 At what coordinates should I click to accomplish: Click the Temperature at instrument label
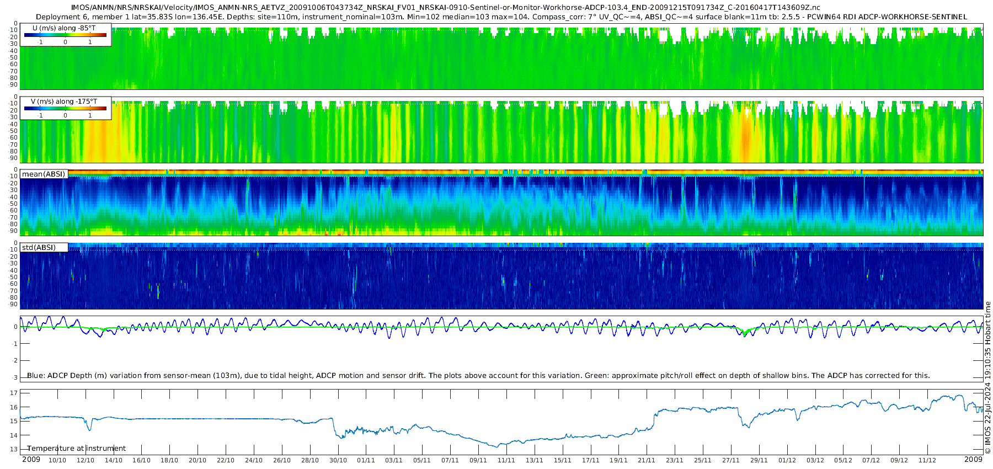click(x=77, y=449)
